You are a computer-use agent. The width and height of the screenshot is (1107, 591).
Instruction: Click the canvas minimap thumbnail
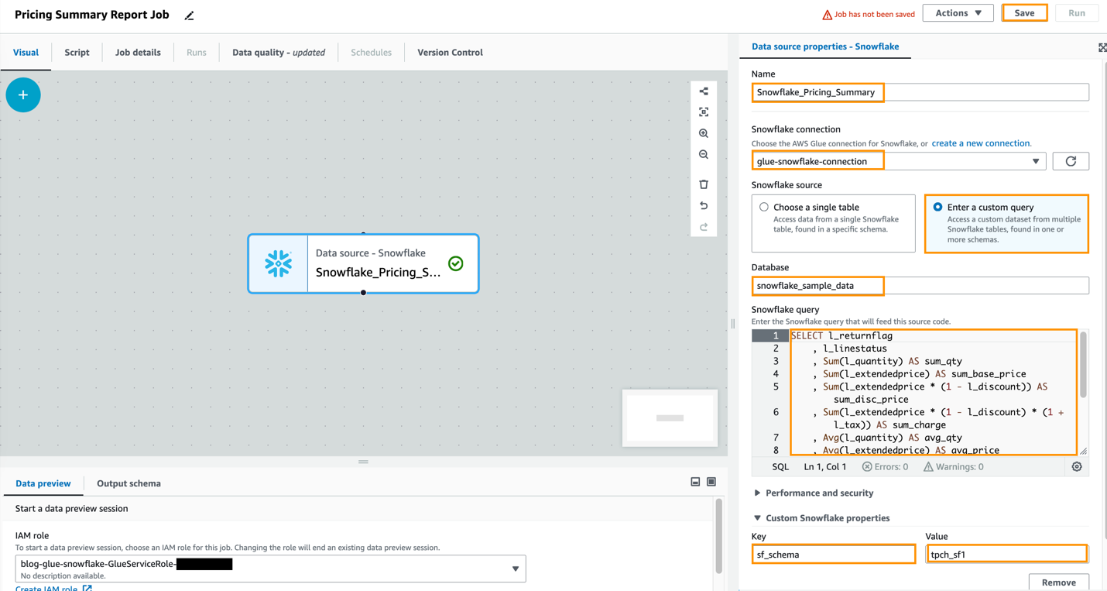pos(670,418)
